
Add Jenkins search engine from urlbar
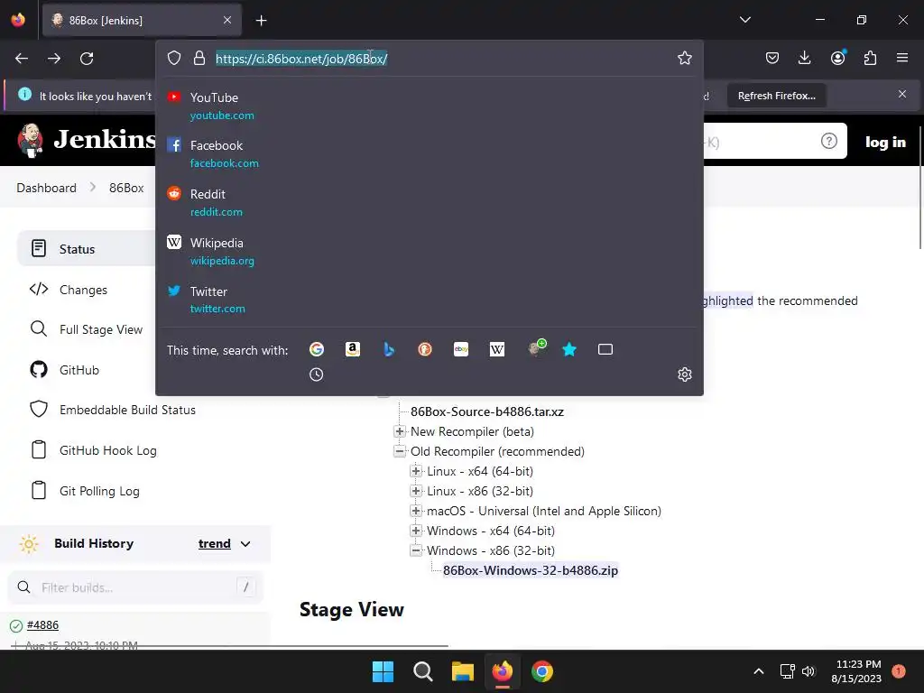coord(536,347)
